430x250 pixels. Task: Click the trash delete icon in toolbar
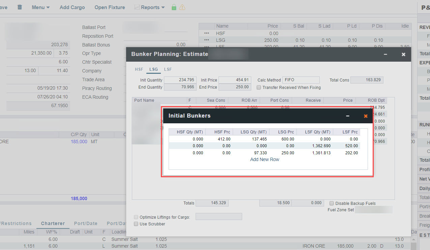tap(20, 7)
